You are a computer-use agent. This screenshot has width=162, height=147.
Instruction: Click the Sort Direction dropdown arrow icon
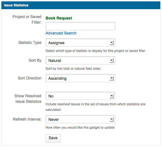111,78
